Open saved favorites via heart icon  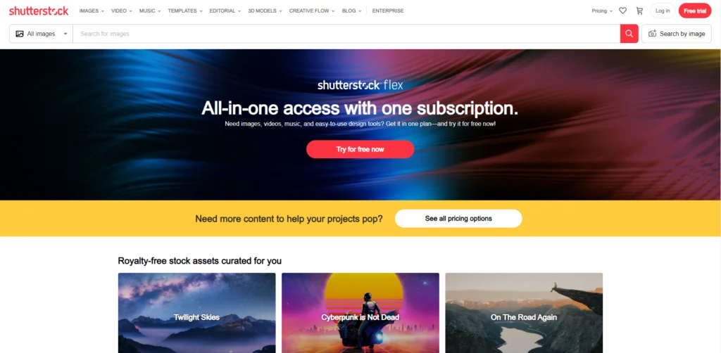coord(622,11)
